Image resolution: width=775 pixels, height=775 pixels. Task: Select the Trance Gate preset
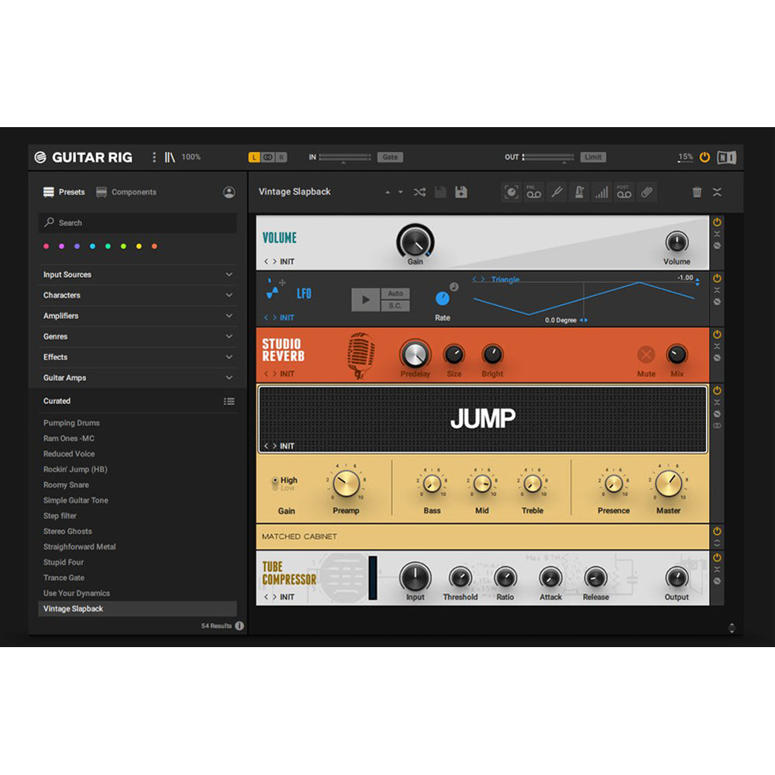click(x=64, y=578)
